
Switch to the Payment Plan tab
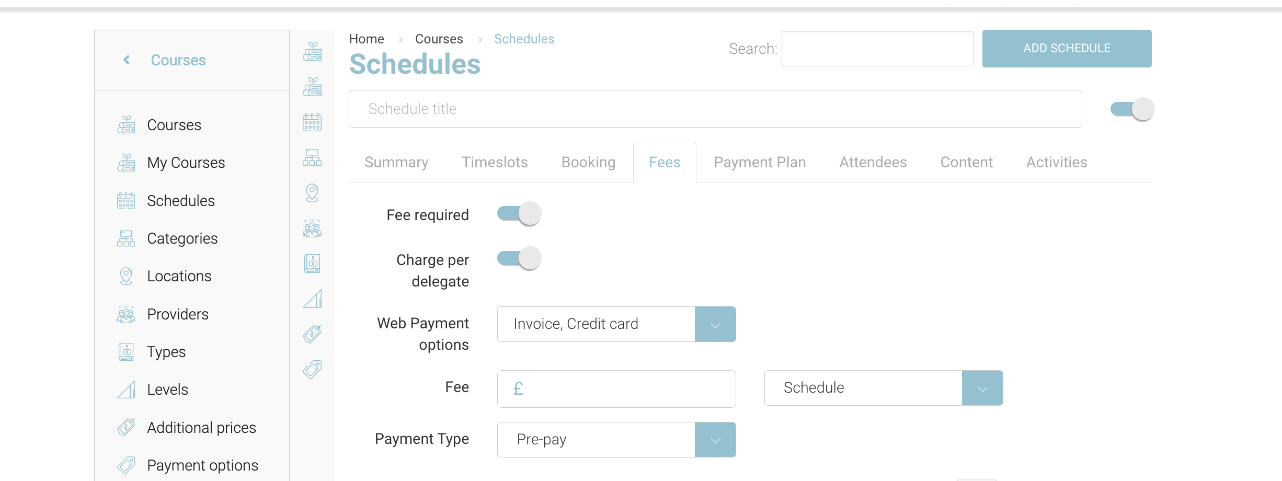[x=760, y=162]
